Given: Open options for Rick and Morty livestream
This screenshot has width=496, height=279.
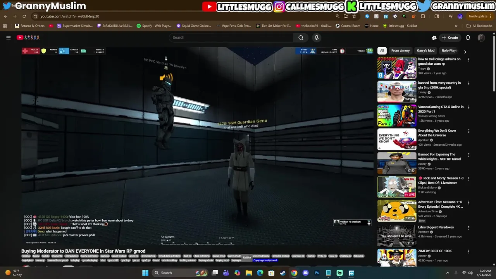Looking at the screenshot, I should (468, 179).
